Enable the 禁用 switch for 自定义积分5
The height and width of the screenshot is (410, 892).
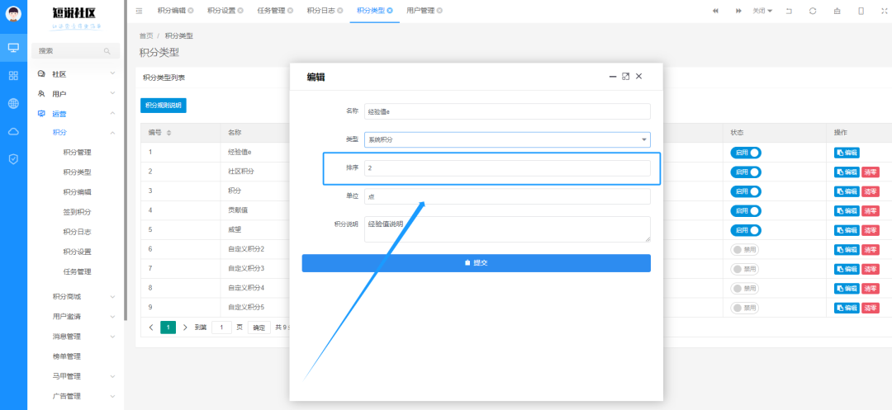tap(745, 308)
